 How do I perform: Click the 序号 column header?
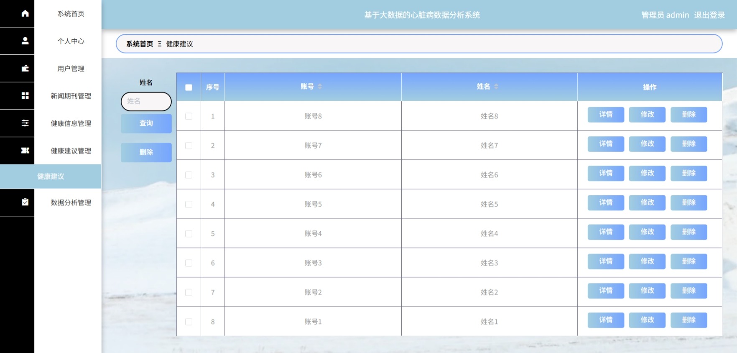tap(213, 87)
